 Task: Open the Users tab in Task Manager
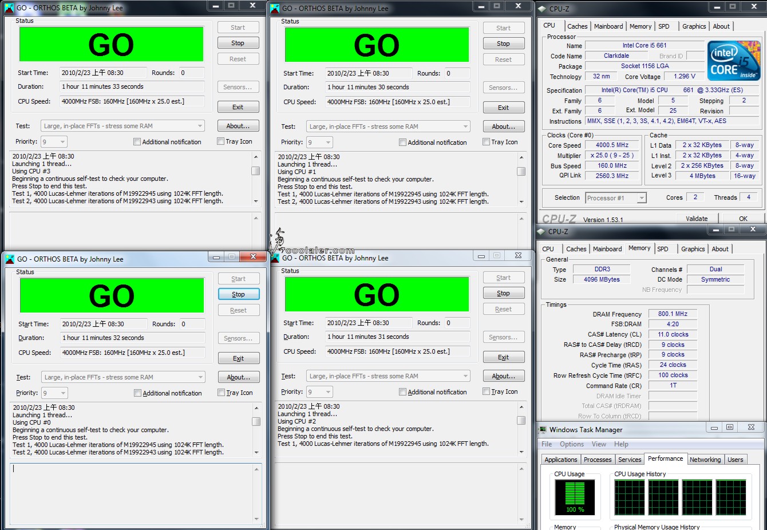click(x=736, y=460)
